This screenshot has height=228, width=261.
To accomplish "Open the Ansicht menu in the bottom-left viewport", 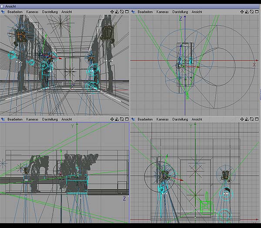I will [x=67, y=119].
